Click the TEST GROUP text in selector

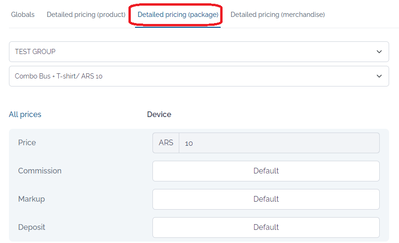[35, 52]
